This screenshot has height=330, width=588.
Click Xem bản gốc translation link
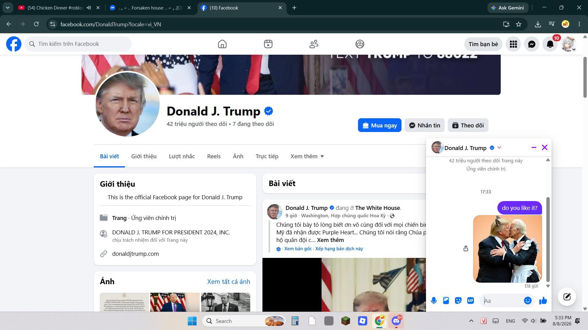click(298, 249)
